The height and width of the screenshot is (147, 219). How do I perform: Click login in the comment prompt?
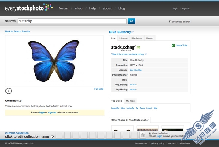click(42, 112)
